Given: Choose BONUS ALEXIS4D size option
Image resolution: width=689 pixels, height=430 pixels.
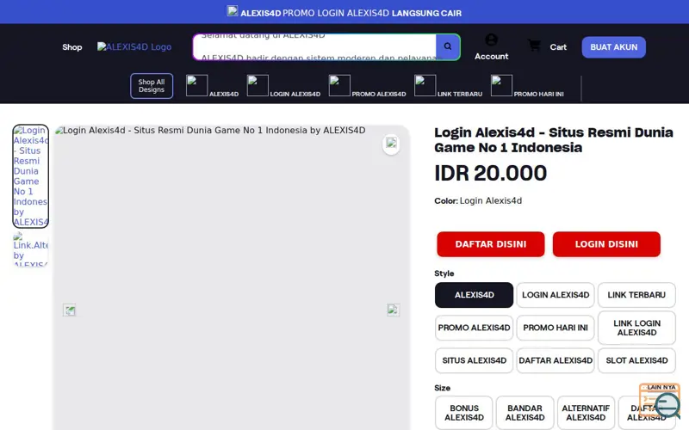Looking at the screenshot, I should click(x=464, y=413).
